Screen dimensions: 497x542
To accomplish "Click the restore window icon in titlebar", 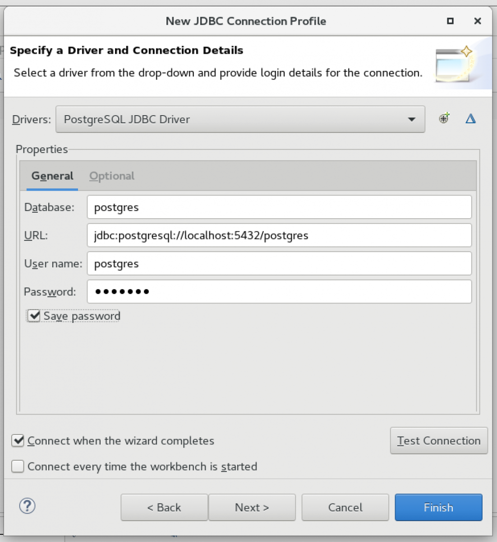I will pos(449,21).
